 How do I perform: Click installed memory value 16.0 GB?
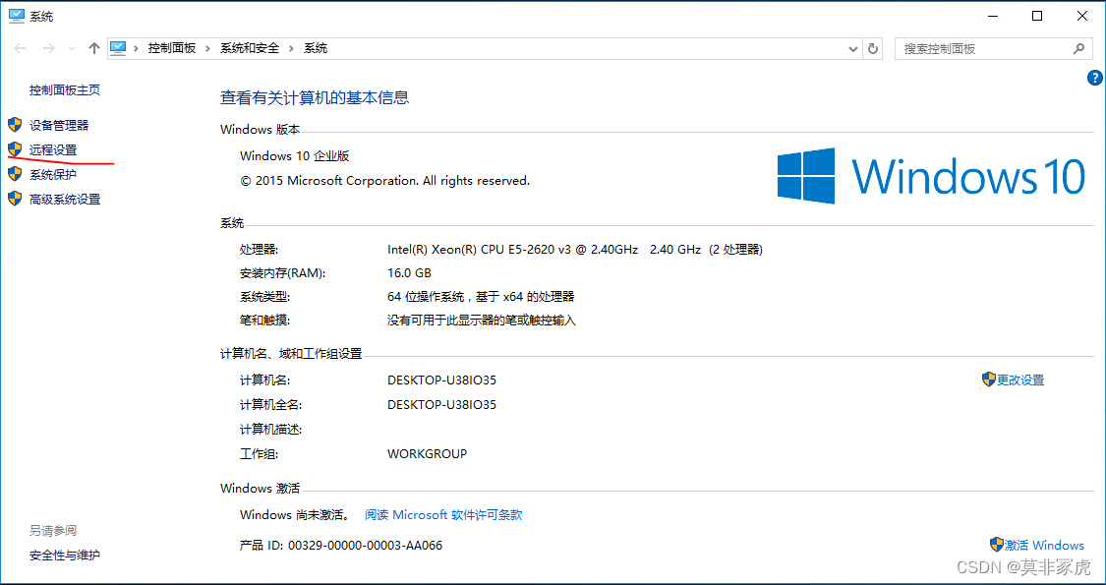[409, 272]
